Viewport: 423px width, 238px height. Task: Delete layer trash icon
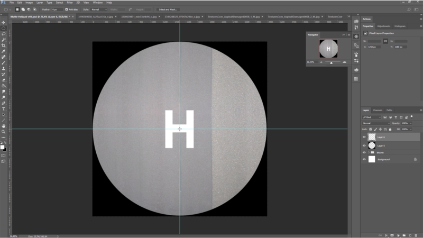click(416, 235)
